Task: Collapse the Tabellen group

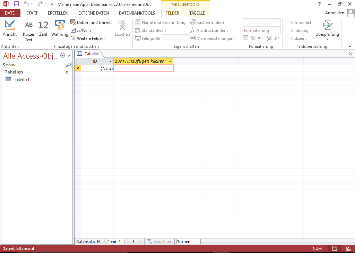Action: pyautogui.click(x=67, y=72)
